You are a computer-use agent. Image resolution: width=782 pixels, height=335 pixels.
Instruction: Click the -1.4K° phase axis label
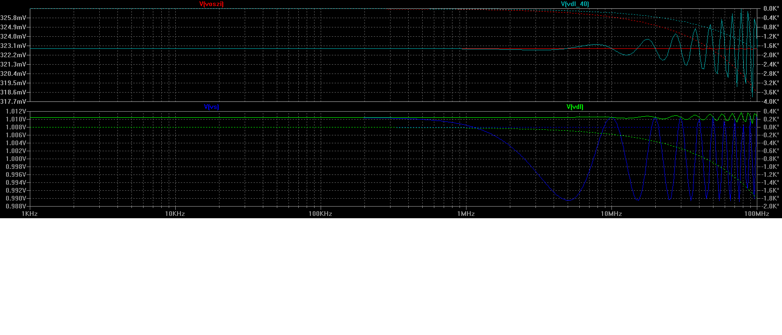point(771,182)
